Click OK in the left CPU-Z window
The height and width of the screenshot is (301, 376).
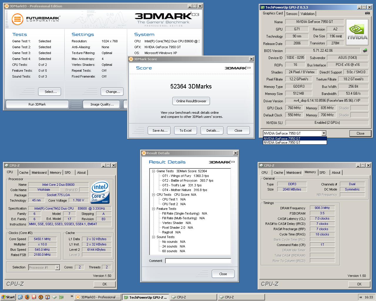coord(105,284)
